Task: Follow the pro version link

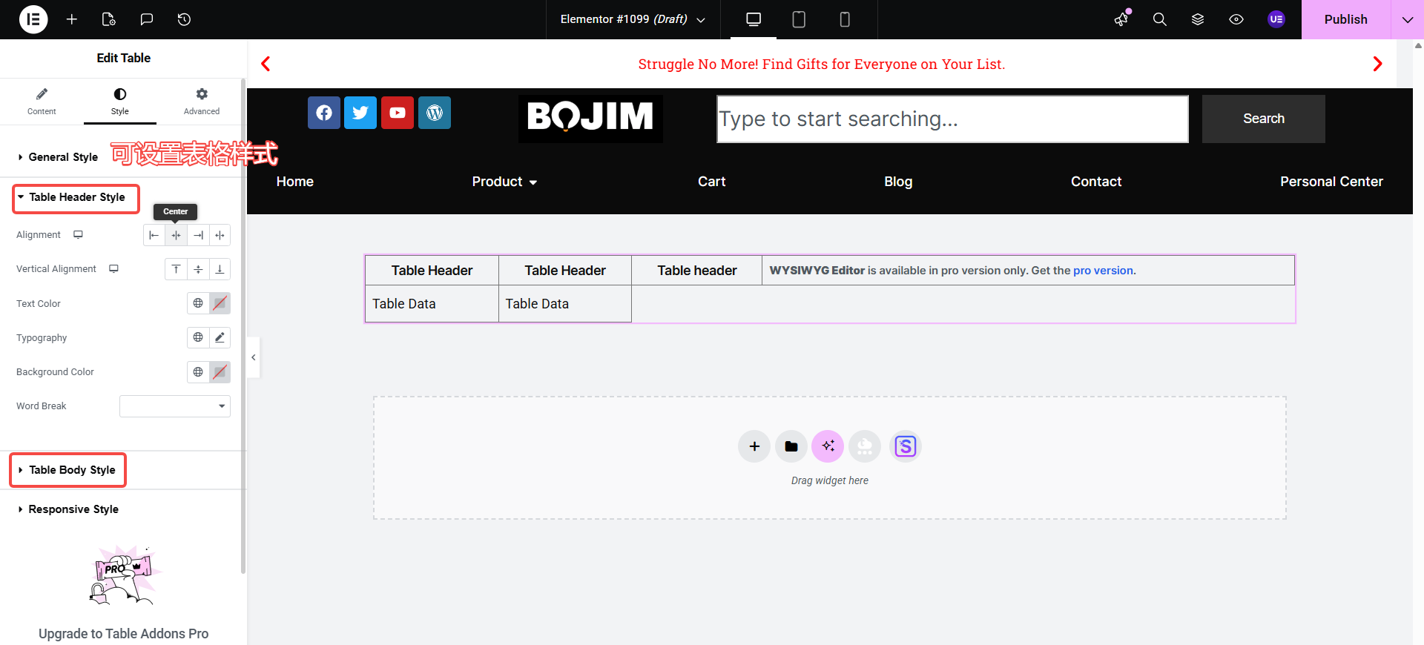Action: point(1103,271)
